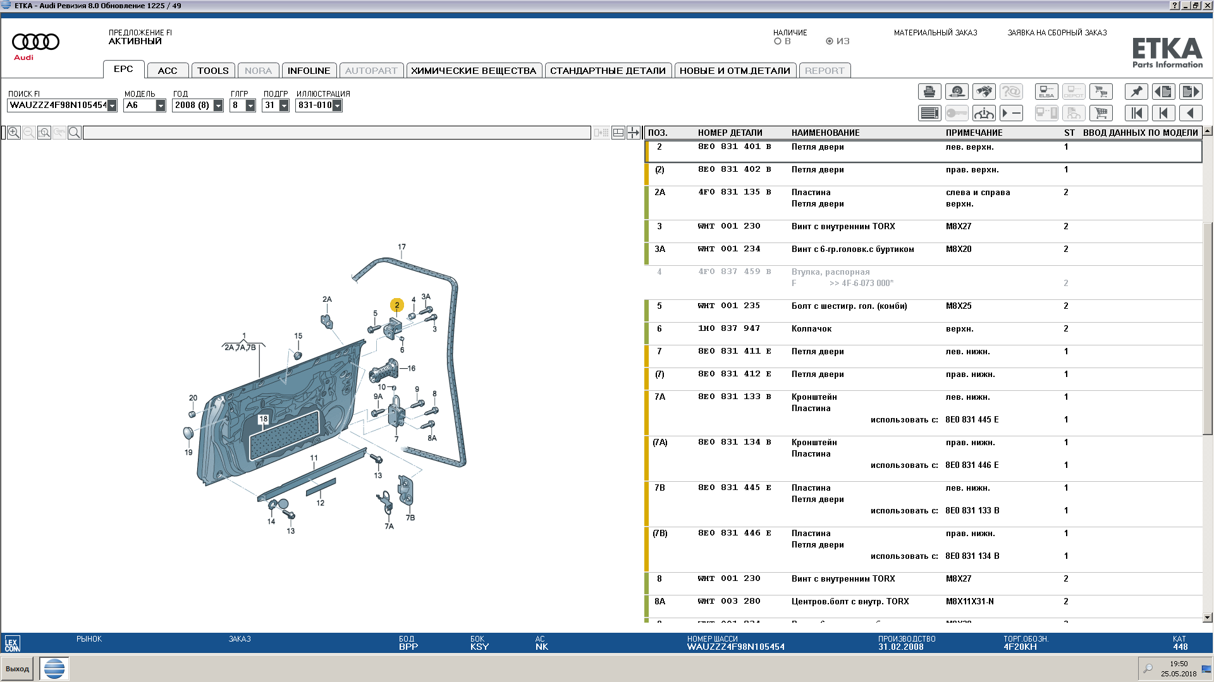Open the СТАНДАРТНЫЕ ДЕТАЛИ tab

tap(608, 71)
